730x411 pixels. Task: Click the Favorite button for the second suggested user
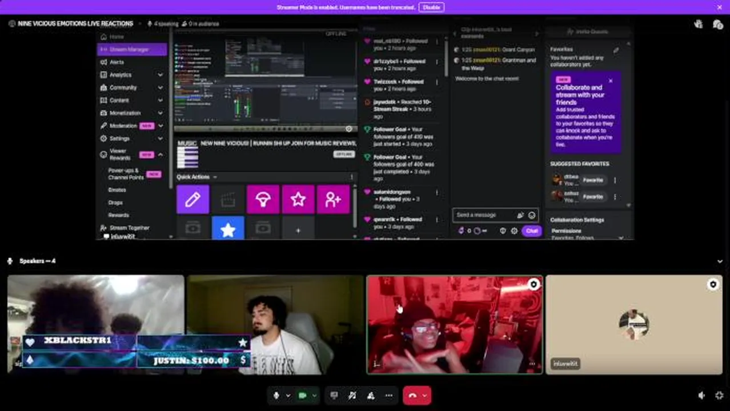click(593, 196)
